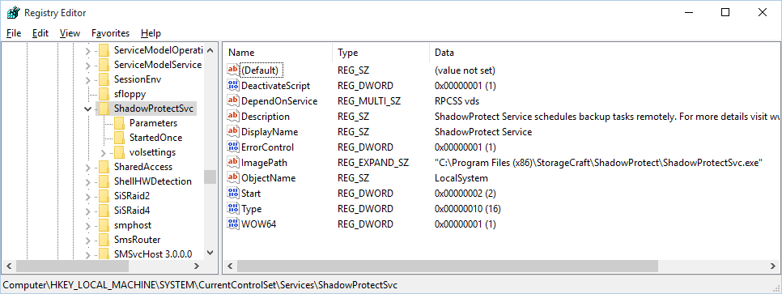The width and height of the screenshot is (782, 294).
Task: Click the "LocalSystem" data cell
Action: 461,178
